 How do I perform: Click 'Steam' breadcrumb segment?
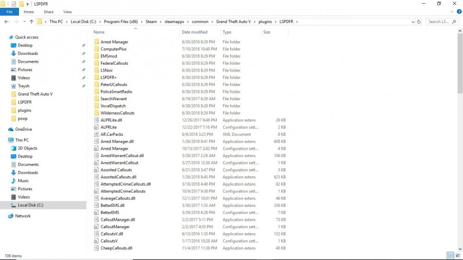151,22
